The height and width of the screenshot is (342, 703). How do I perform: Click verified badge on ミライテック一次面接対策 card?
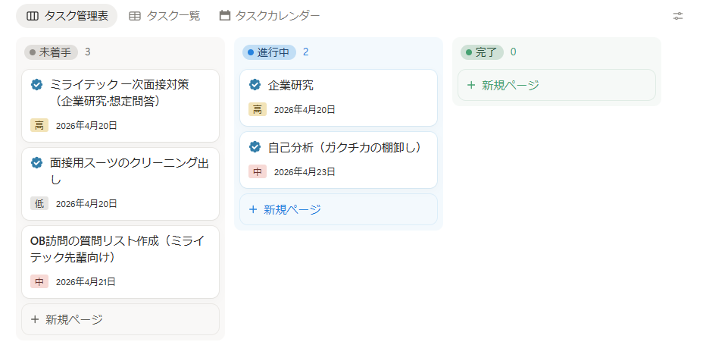[x=36, y=84]
